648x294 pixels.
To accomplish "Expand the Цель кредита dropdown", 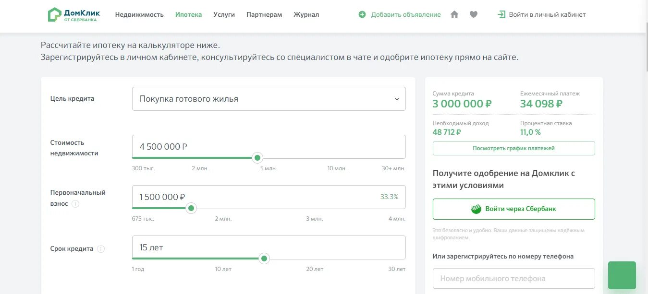I will (x=269, y=99).
